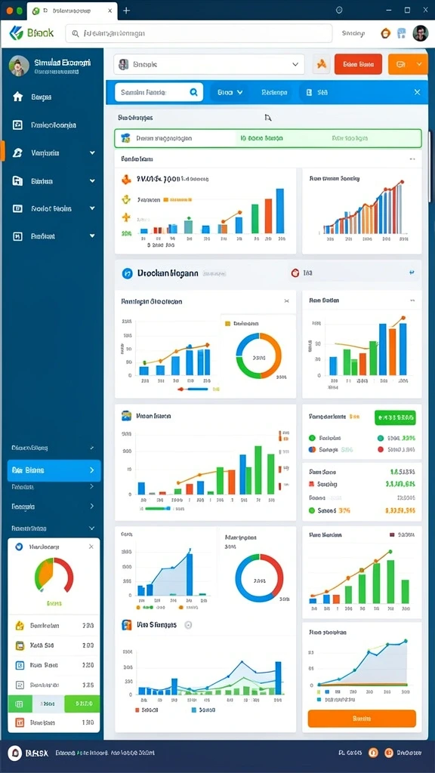
Task: Open the dropdown pill in the blue bar
Action: (230, 92)
